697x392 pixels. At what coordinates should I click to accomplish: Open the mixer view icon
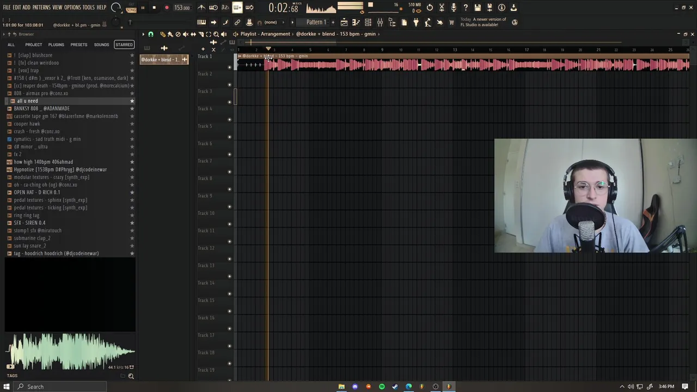[x=380, y=22]
